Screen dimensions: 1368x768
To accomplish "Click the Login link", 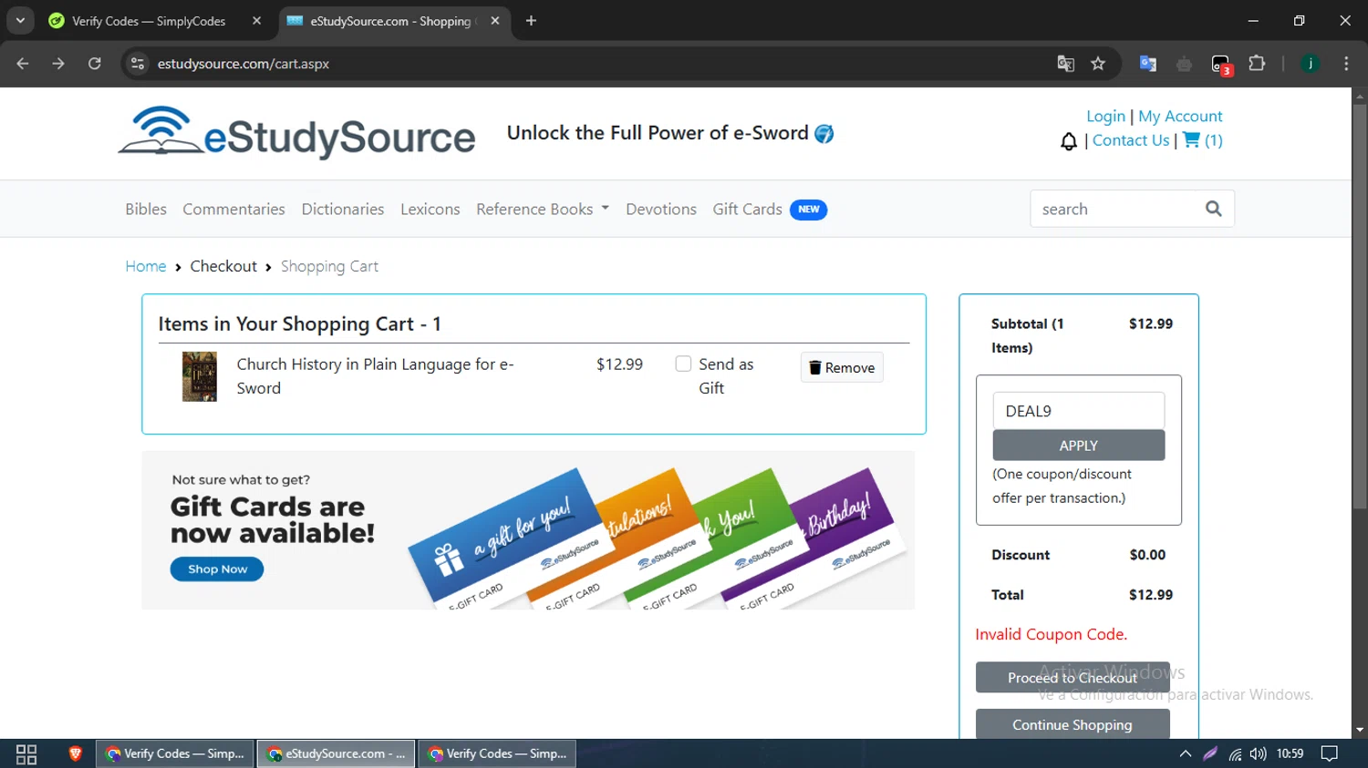I will pyautogui.click(x=1105, y=116).
